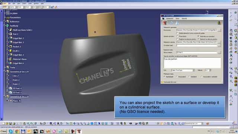
Task: Expand the Reference tree node
Action: click(4, 22)
